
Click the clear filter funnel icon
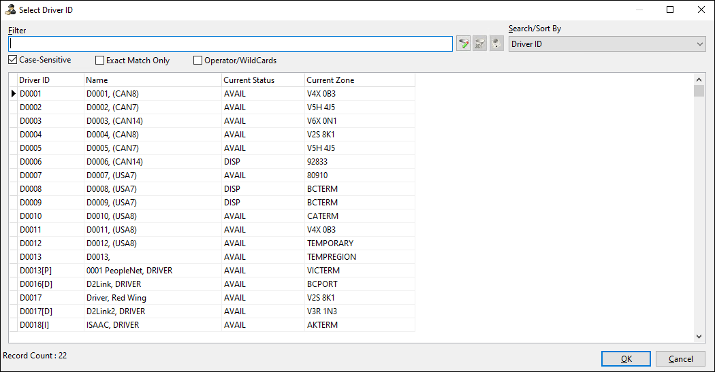click(481, 44)
